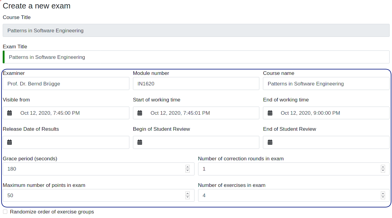Viewport: 392px width, 218px height.
Task: Click the Number of correction rounds in exam label
Action: point(241,159)
